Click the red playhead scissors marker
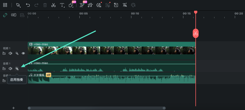This screenshot has width=245, height=110. (196, 33)
